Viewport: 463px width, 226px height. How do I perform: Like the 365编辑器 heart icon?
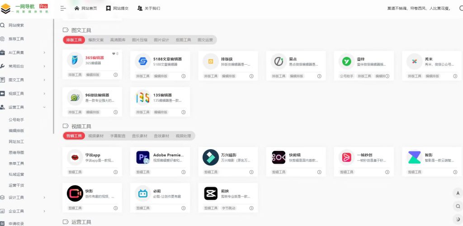(x=114, y=54)
